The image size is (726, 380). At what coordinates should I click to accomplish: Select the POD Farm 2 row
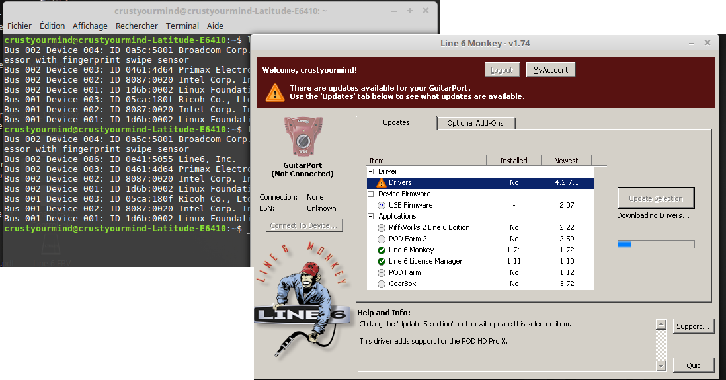(x=480, y=239)
